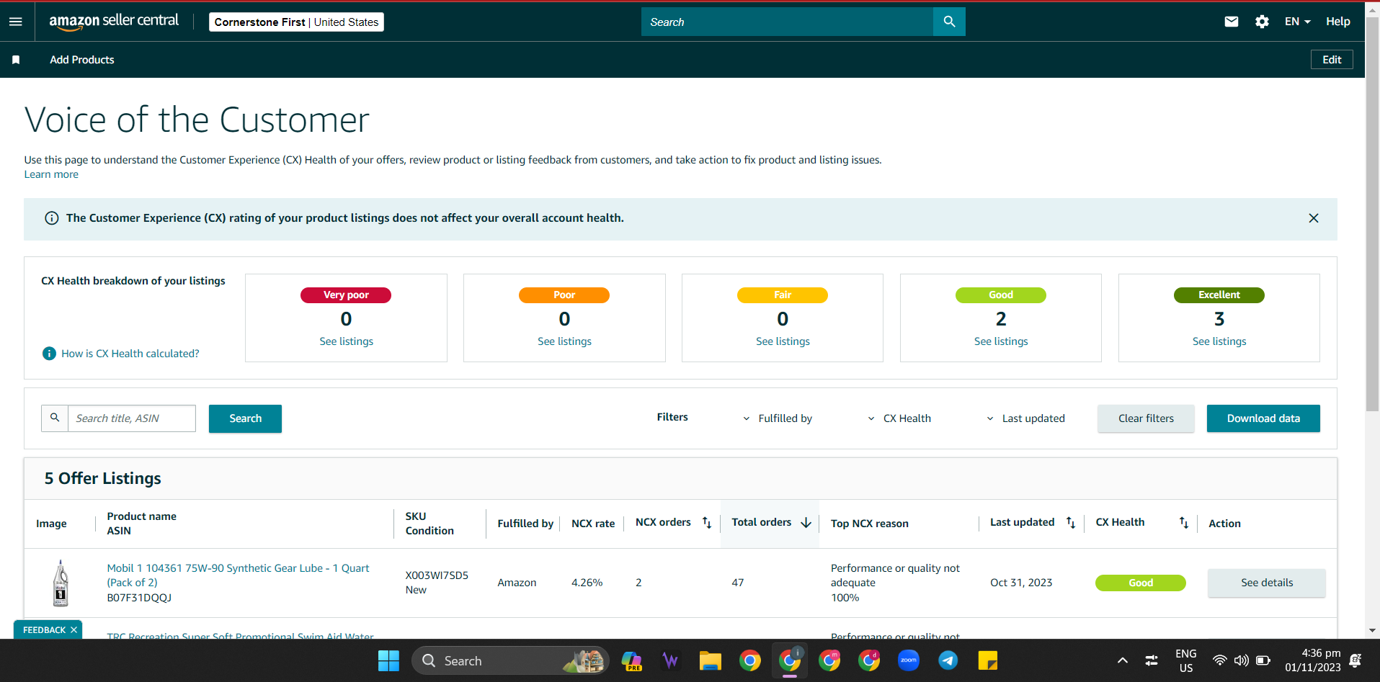Open the notifications bell in the taskbar
1380x682 pixels.
[1355, 660]
